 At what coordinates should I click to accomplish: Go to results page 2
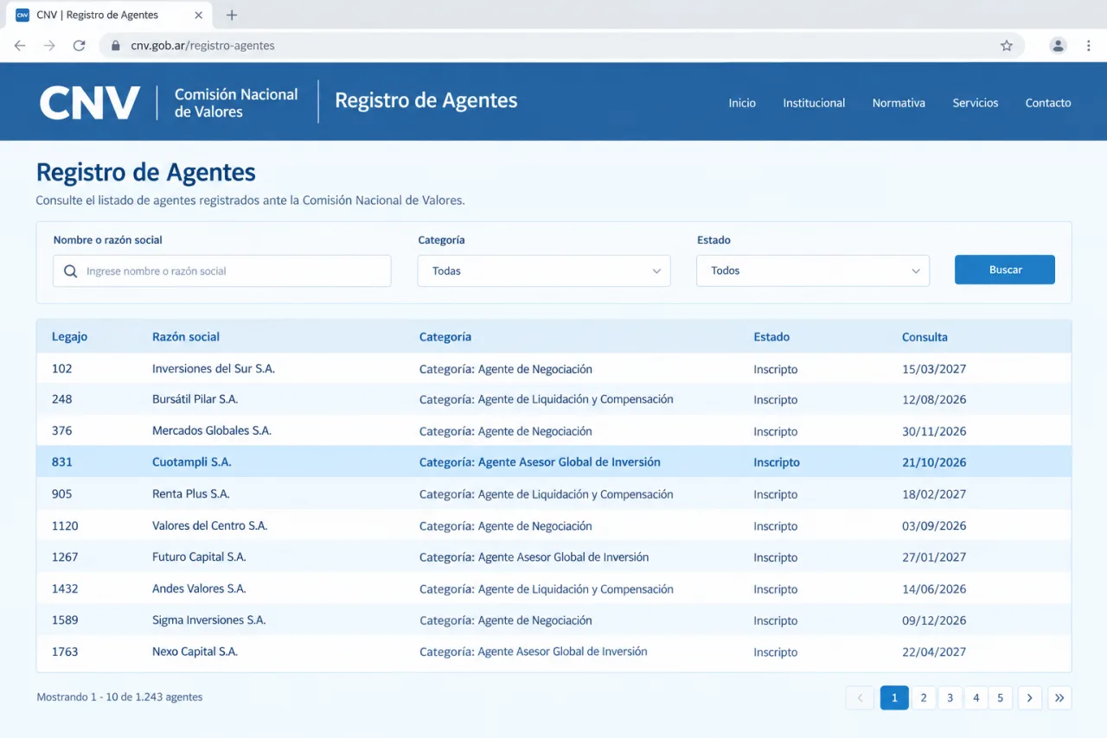(x=924, y=697)
